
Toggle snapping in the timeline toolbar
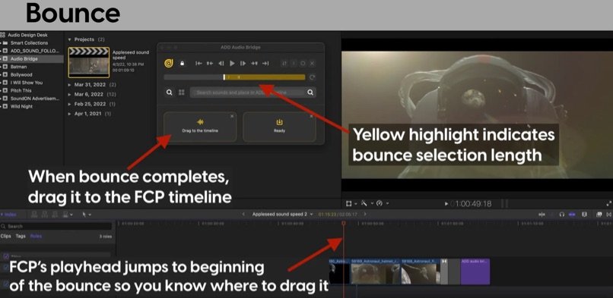point(572,215)
